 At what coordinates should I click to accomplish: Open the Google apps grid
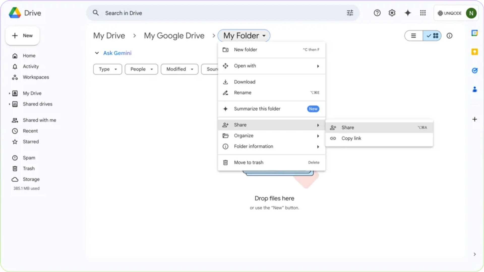pyautogui.click(x=423, y=13)
